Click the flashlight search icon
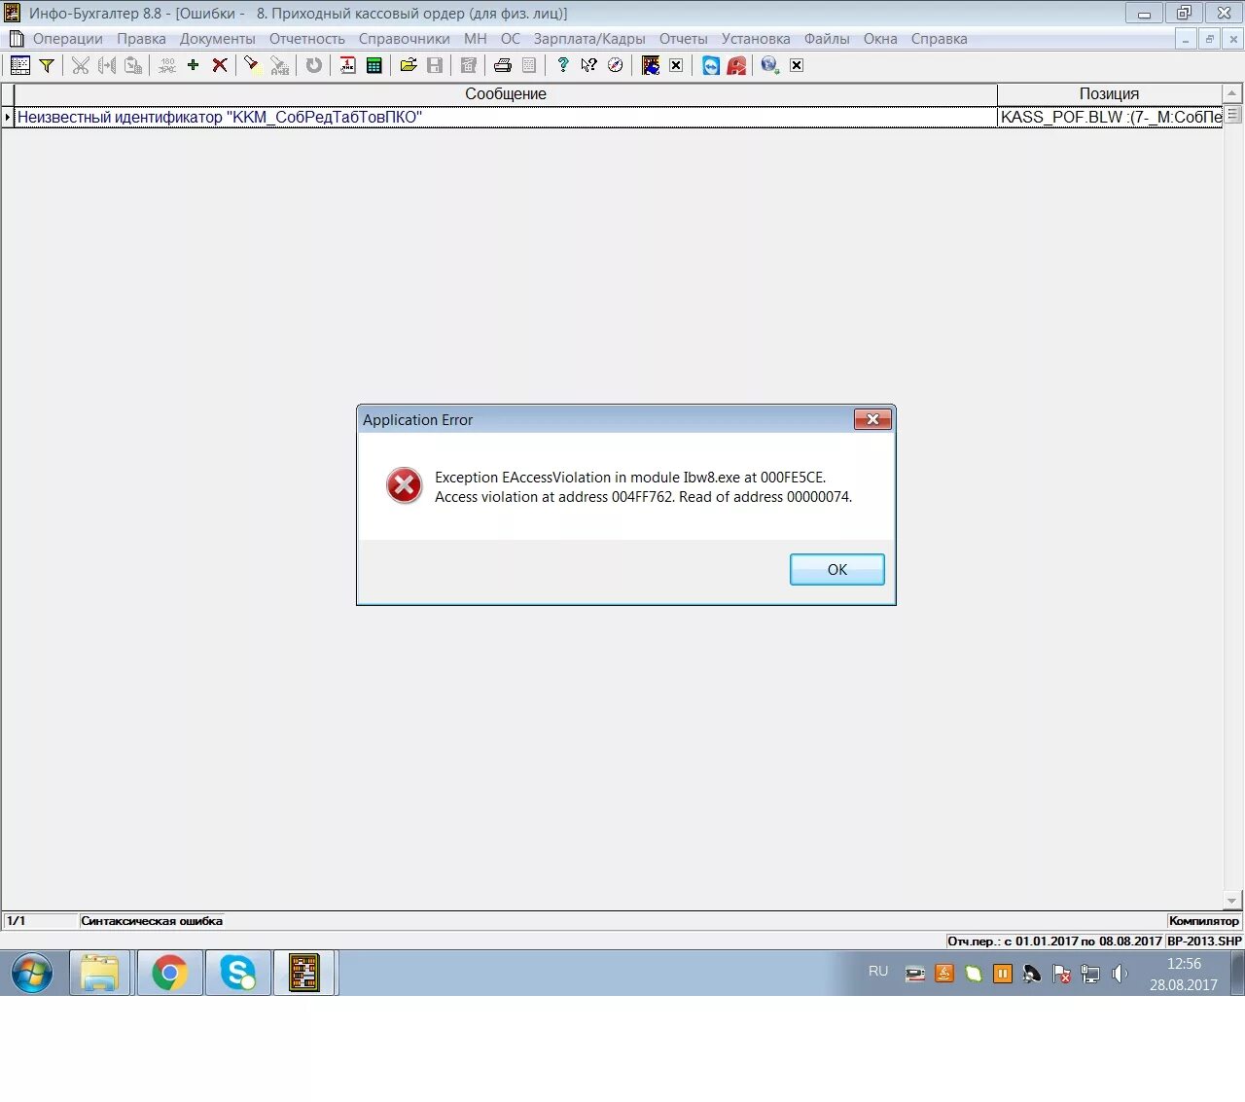1245x1102 pixels. [252, 65]
